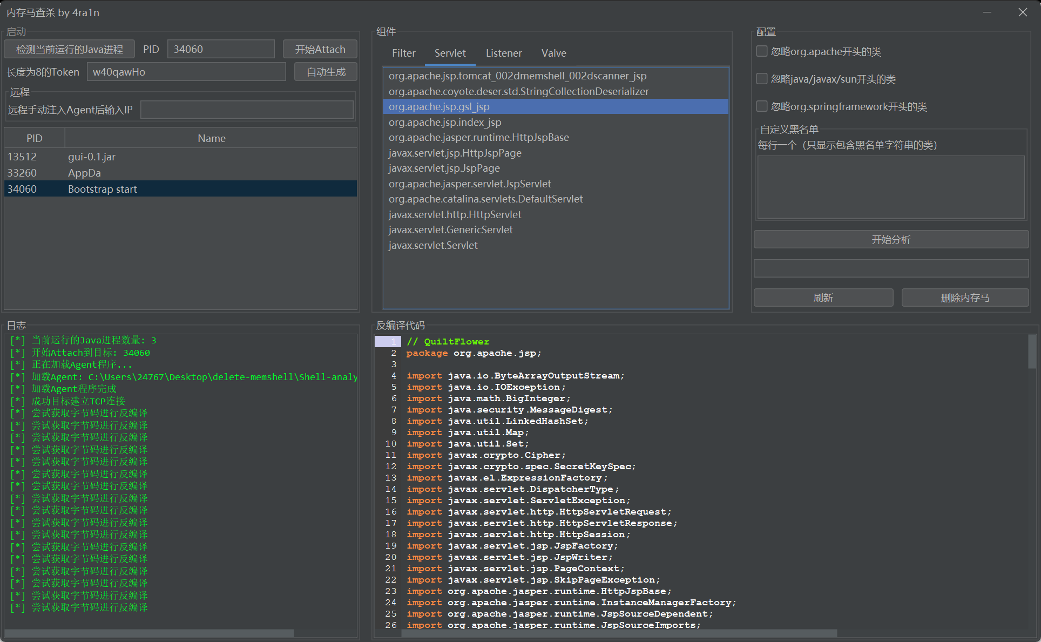Click the log panel horizontal scrollbar
Image resolution: width=1041 pixels, height=642 pixels.
tap(149, 633)
